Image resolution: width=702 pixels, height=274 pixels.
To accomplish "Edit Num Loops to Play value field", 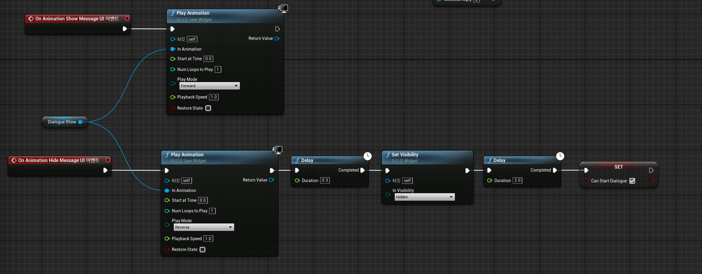I will click(x=218, y=69).
